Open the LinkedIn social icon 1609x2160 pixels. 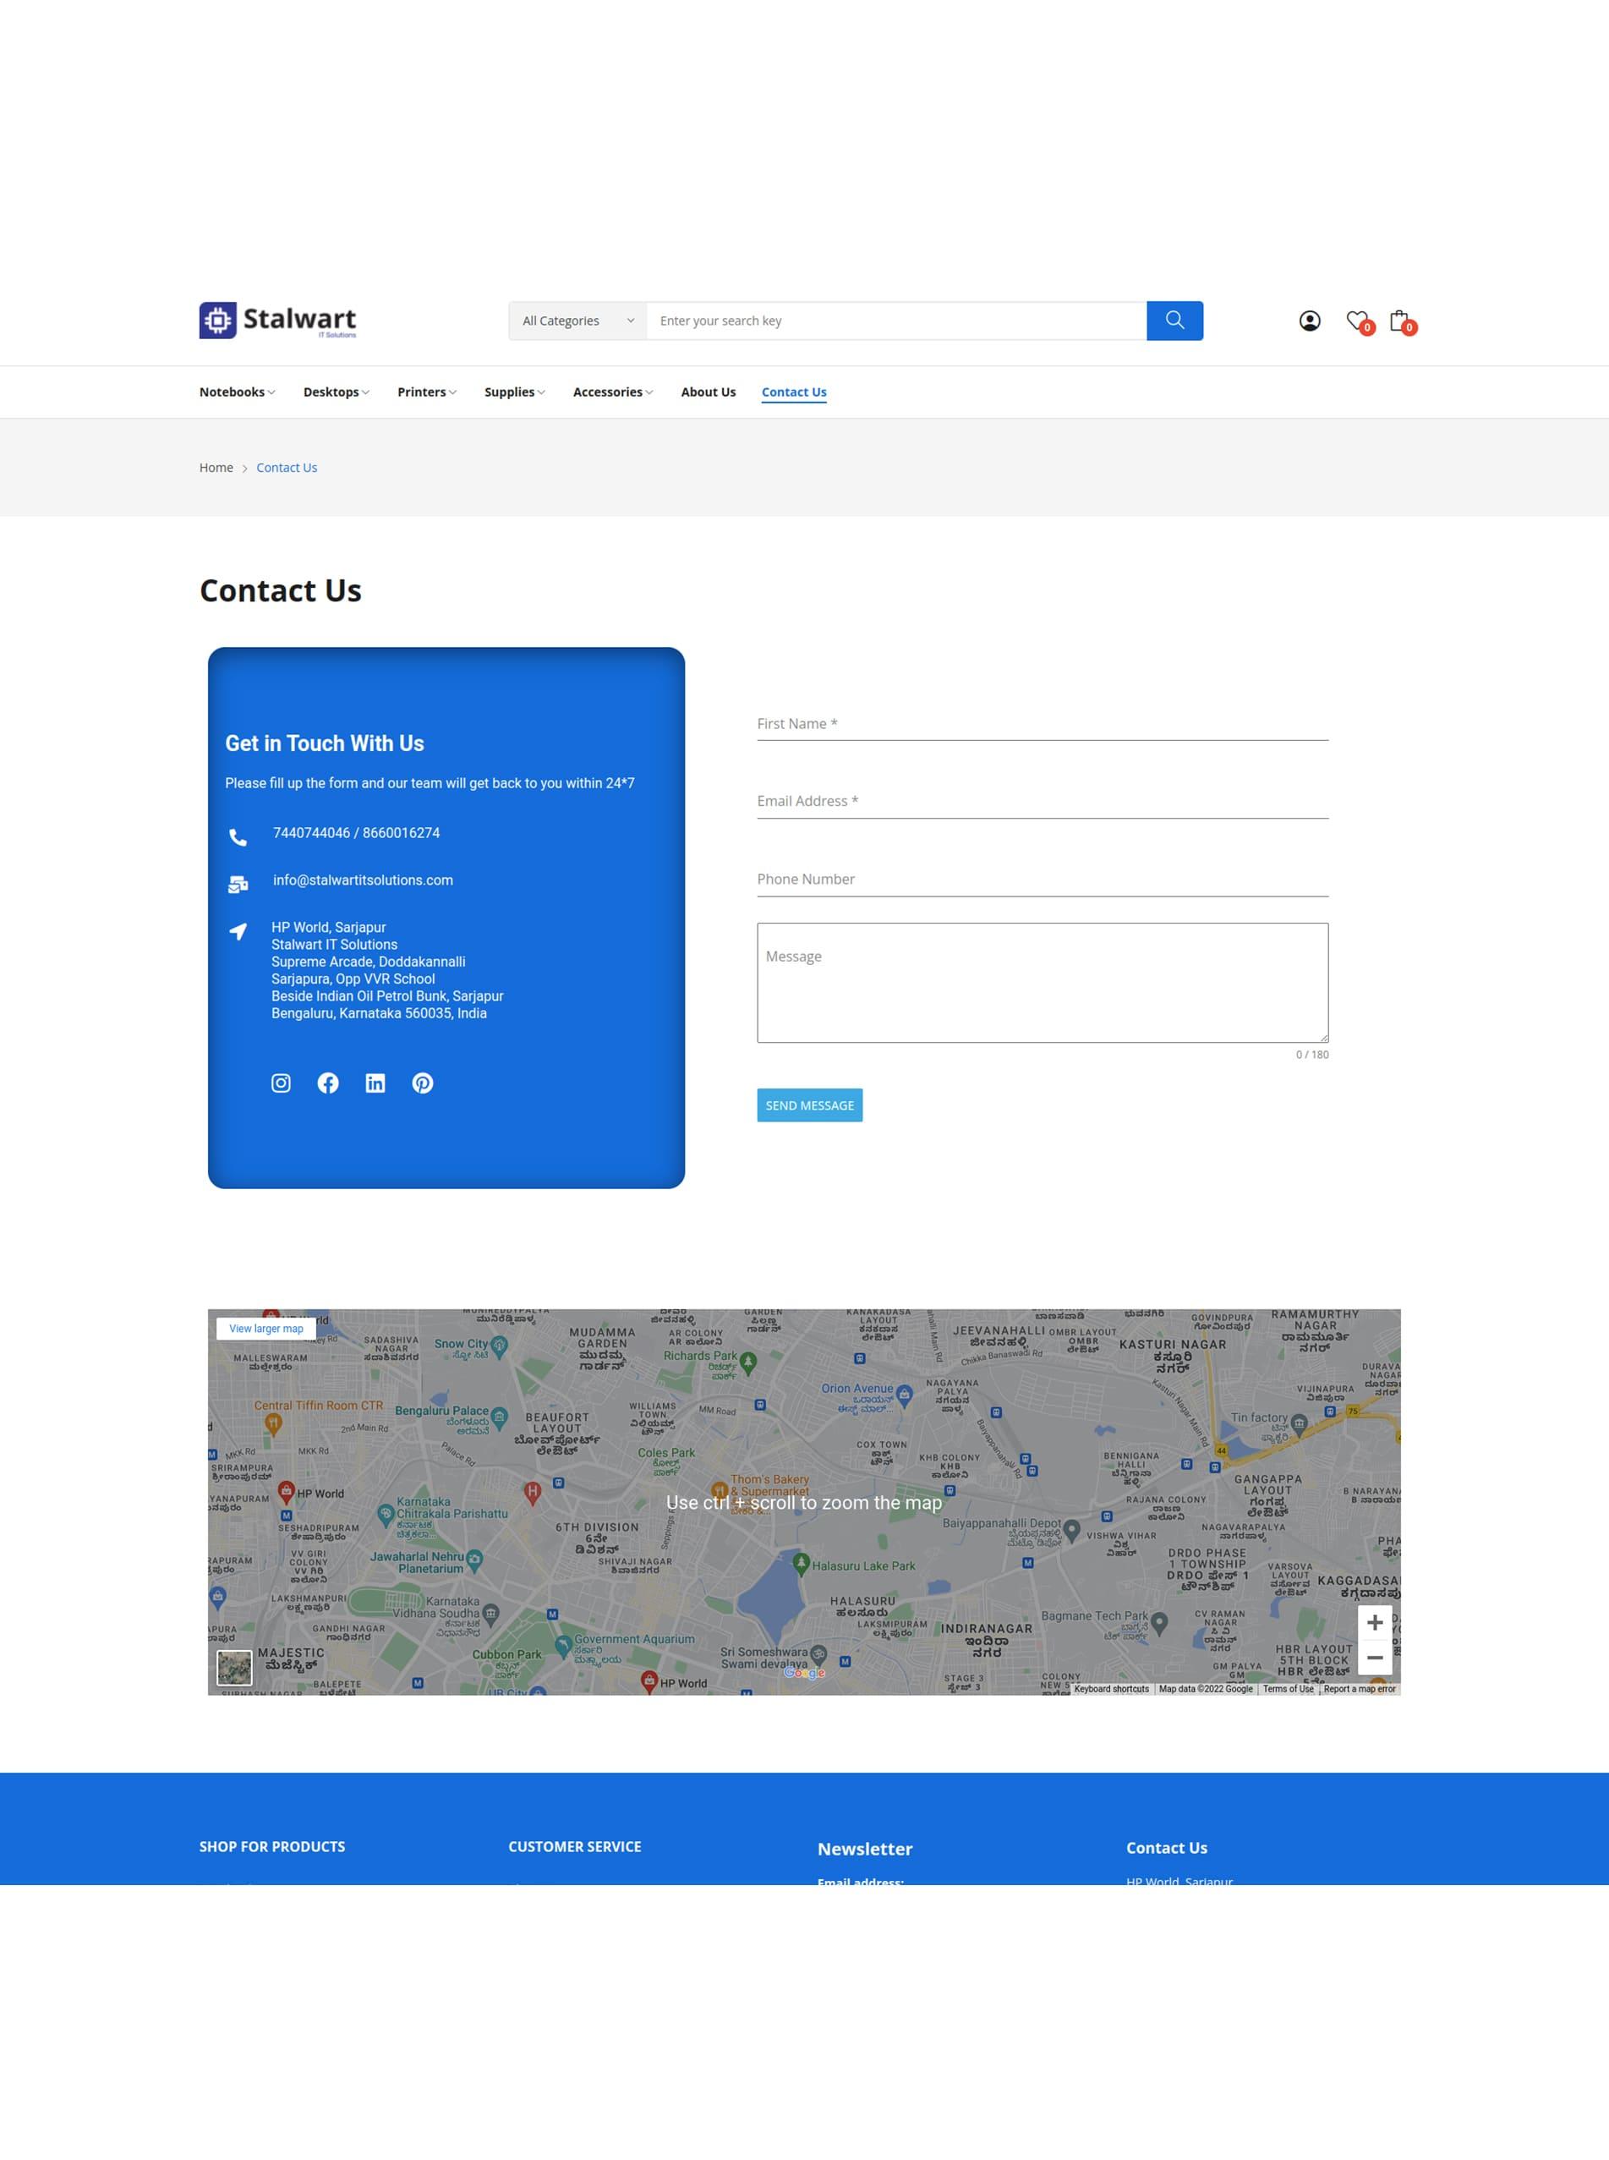(375, 1083)
